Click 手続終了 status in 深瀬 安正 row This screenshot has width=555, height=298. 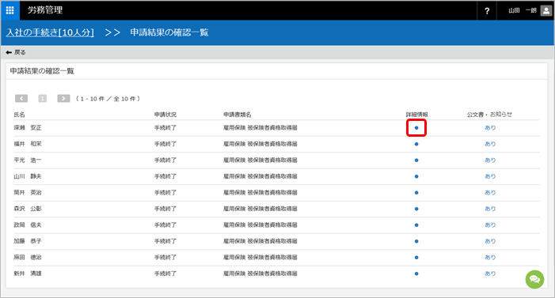pos(165,128)
